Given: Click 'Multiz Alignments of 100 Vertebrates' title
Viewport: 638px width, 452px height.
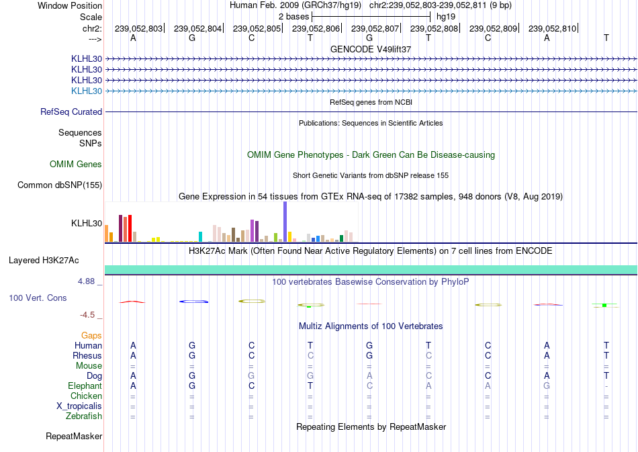Looking at the screenshot, I should tap(371, 326).
